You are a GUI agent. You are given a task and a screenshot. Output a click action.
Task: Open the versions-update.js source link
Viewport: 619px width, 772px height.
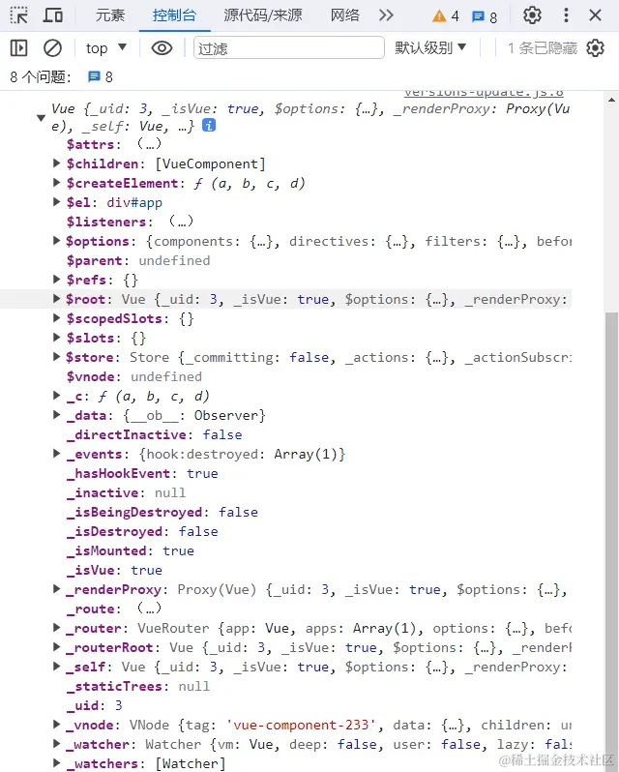tap(484, 93)
